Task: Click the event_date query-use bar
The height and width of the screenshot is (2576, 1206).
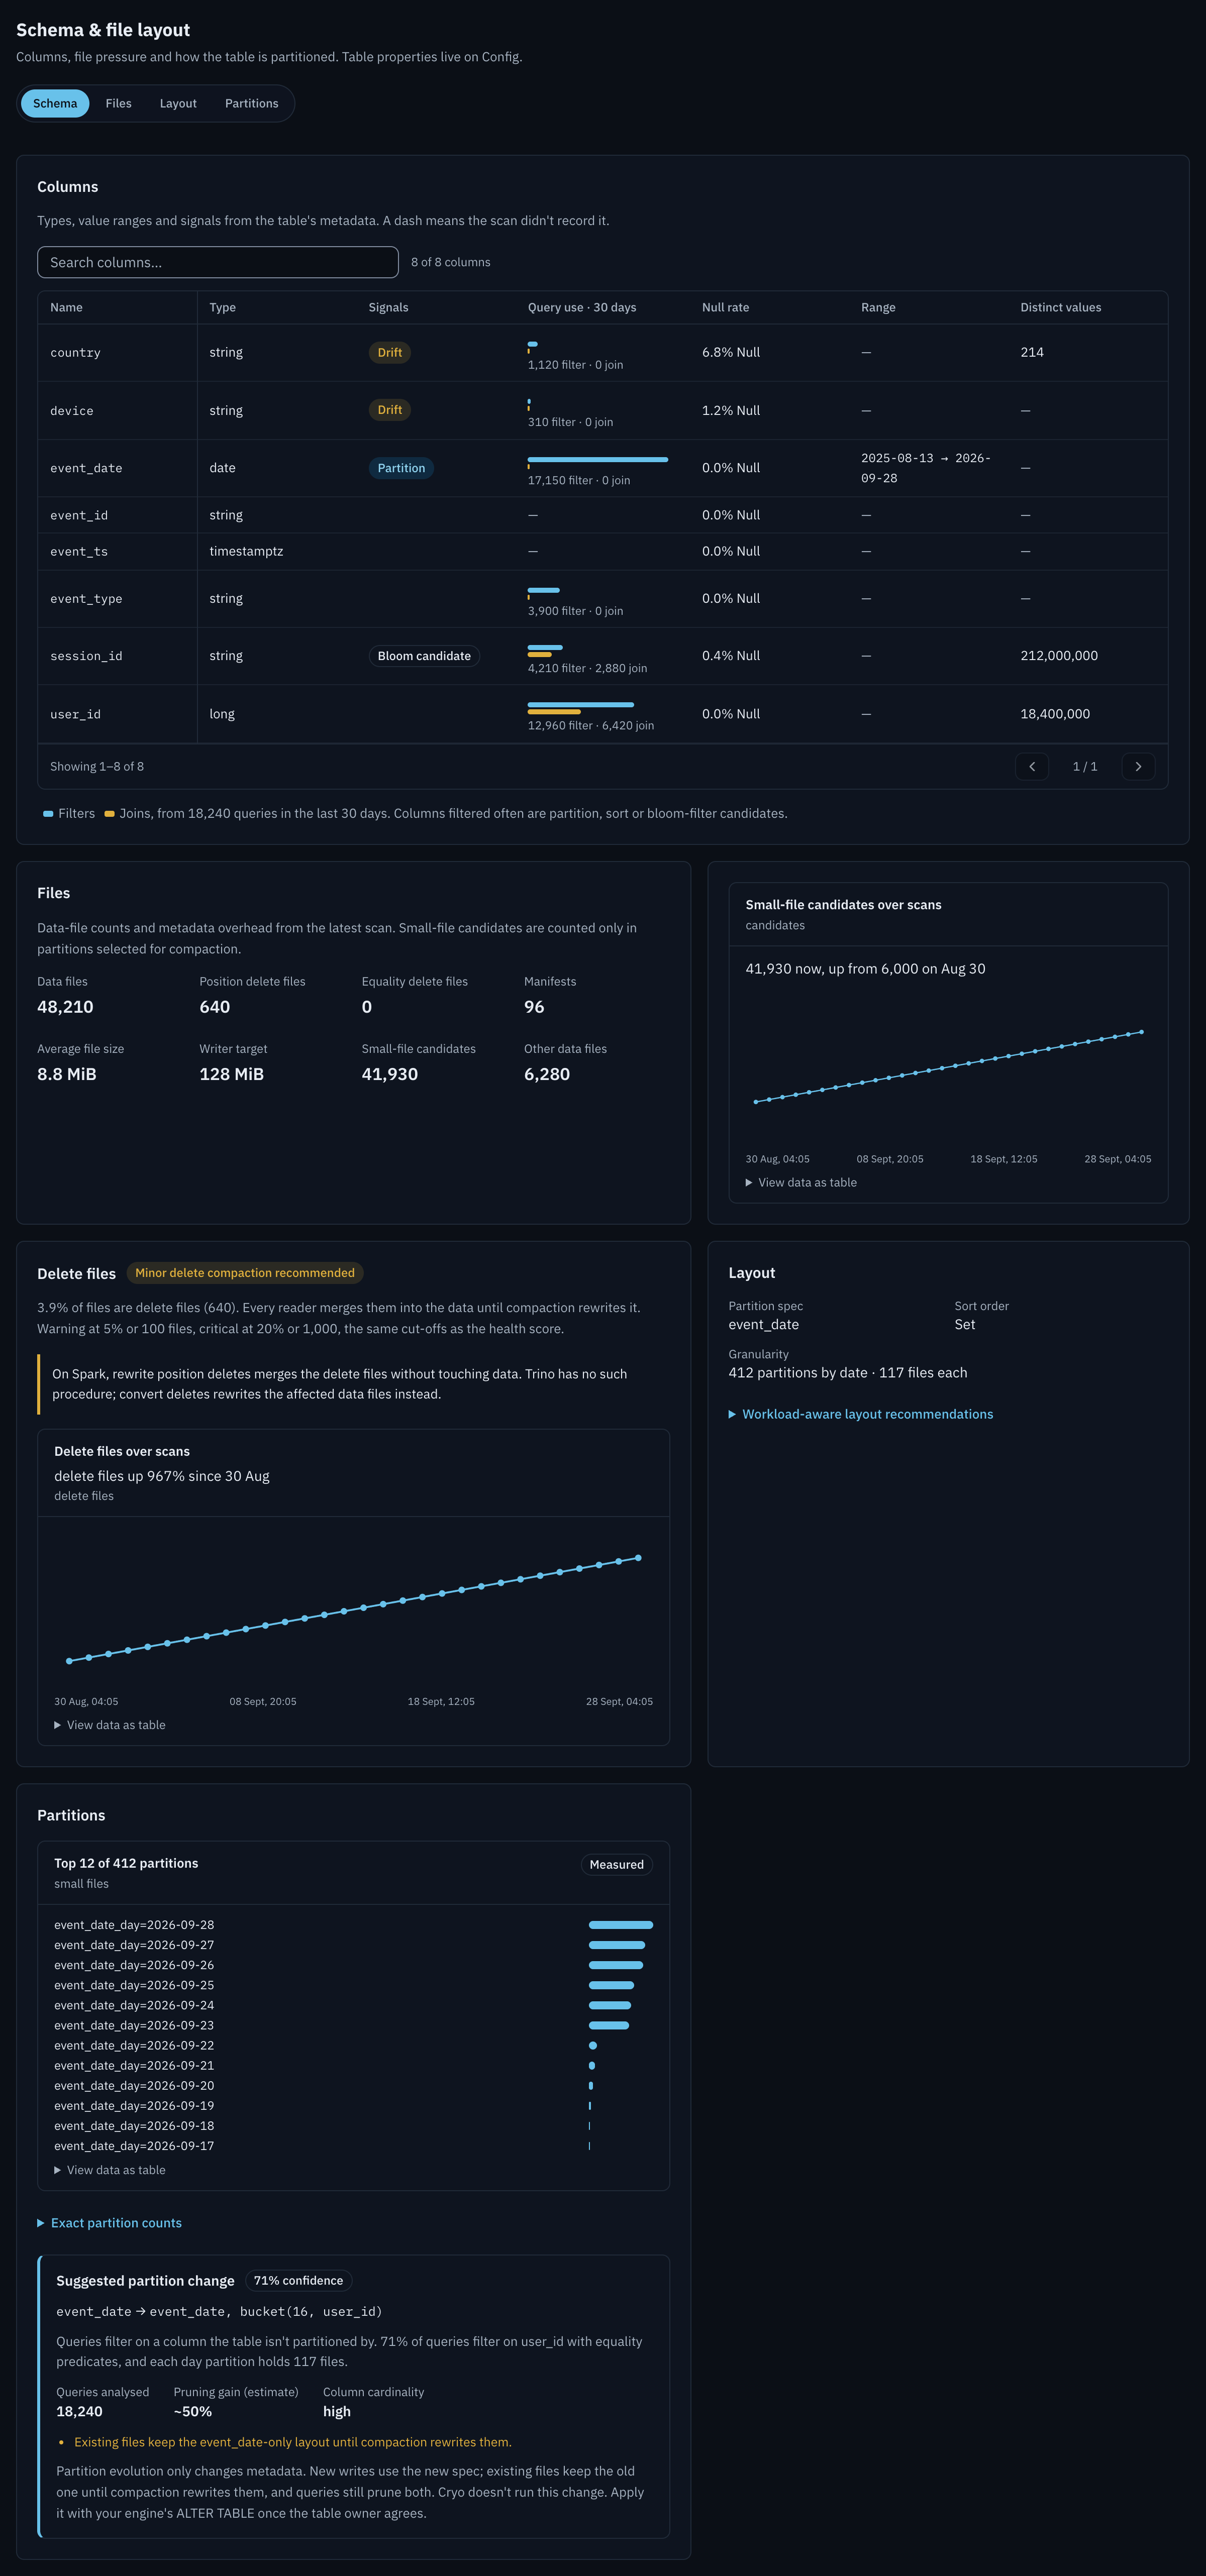Action: 598,460
